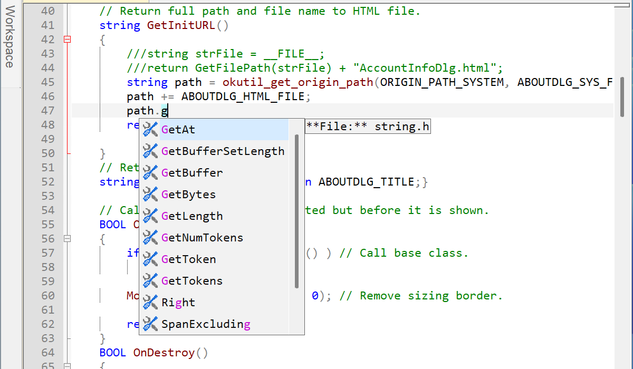Collapse the GetInitURL fold marker on line 42
The height and width of the screenshot is (369, 633).
tap(67, 40)
